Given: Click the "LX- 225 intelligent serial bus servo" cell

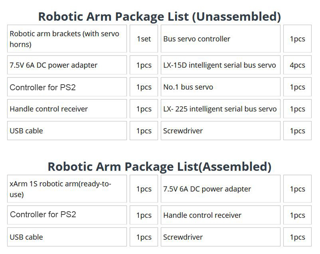Looking at the screenshot, I should 220,109.
